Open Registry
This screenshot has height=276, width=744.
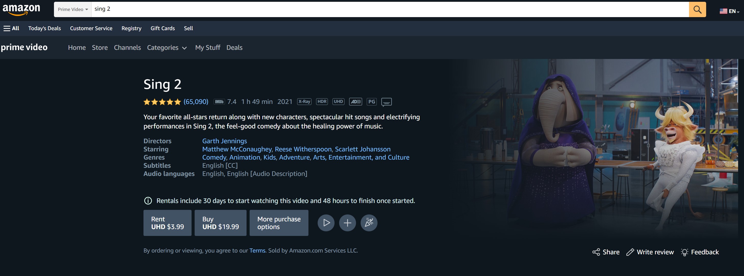[x=131, y=28]
